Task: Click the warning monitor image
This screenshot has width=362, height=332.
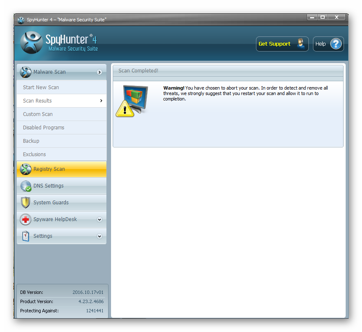Action: [x=132, y=101]
